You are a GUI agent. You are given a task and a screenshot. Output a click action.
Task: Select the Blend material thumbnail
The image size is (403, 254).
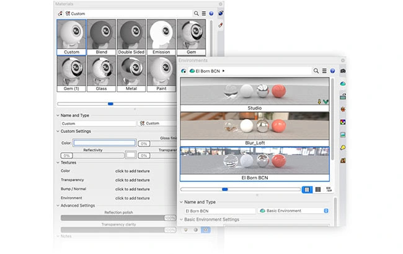(101, 37)
